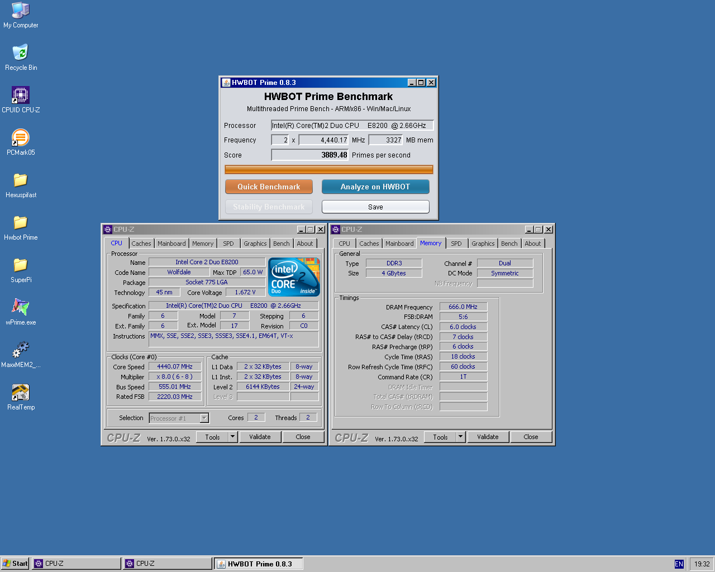Switch to HWBOT Prime taskbar button
The height and width of the screenshot is (572, 715).
click(259, 564)
